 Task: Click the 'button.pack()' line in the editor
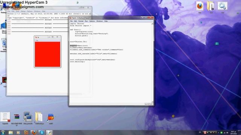[81, 36]
